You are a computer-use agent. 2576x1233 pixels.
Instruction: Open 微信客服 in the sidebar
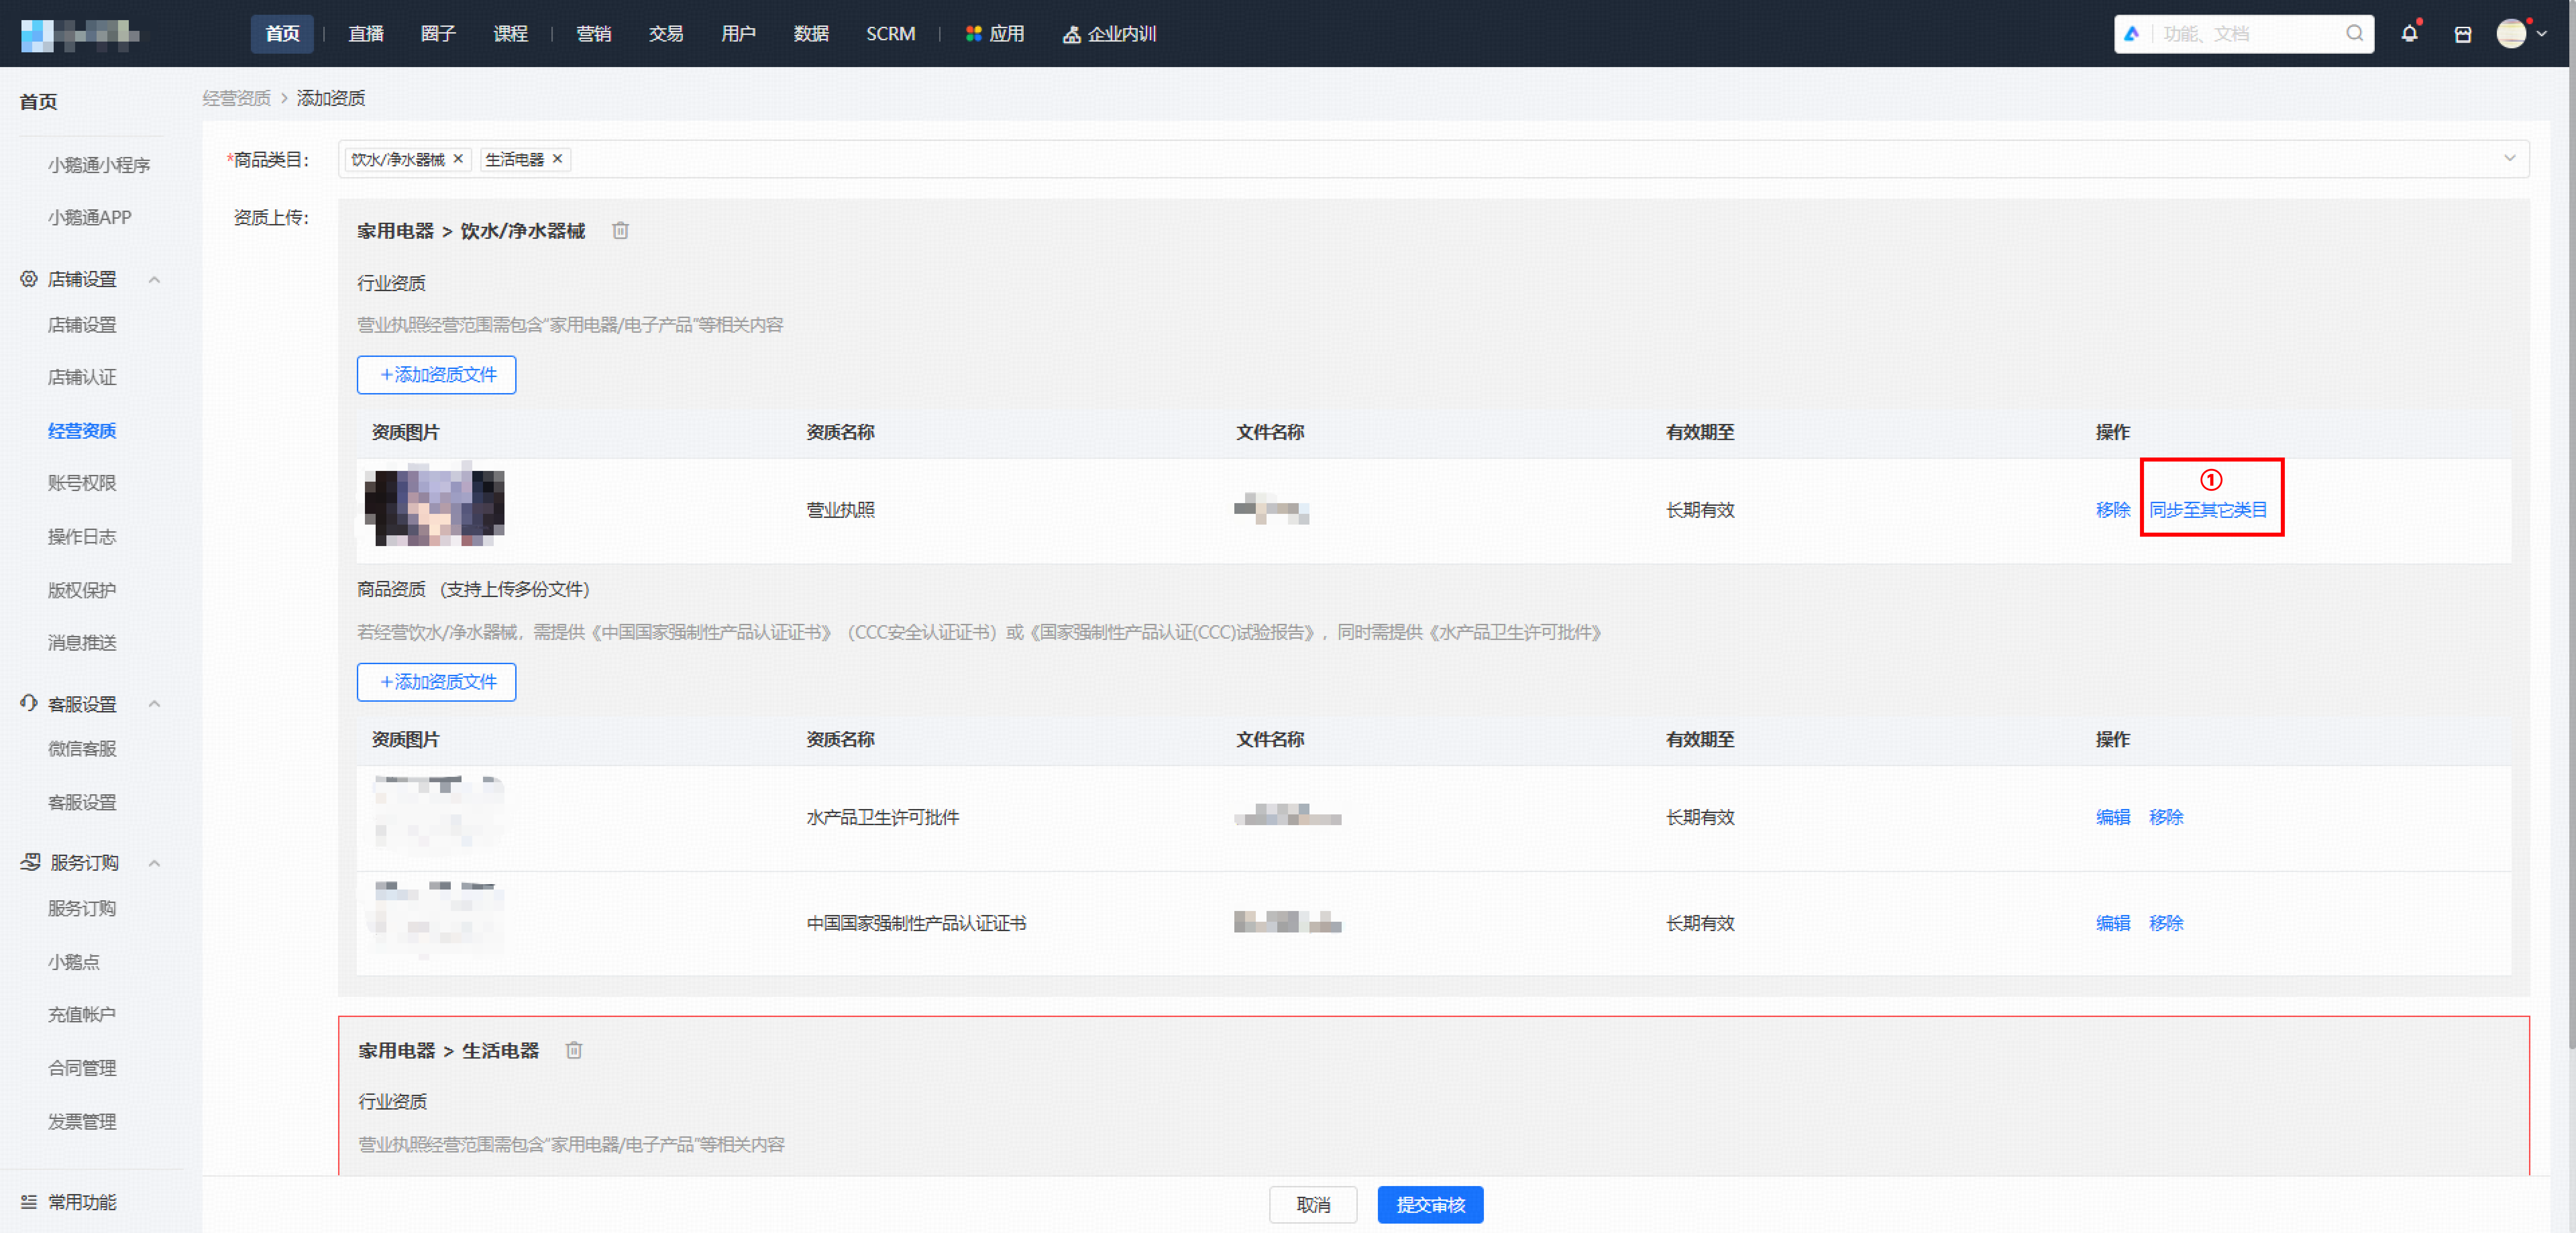(82, 749)
